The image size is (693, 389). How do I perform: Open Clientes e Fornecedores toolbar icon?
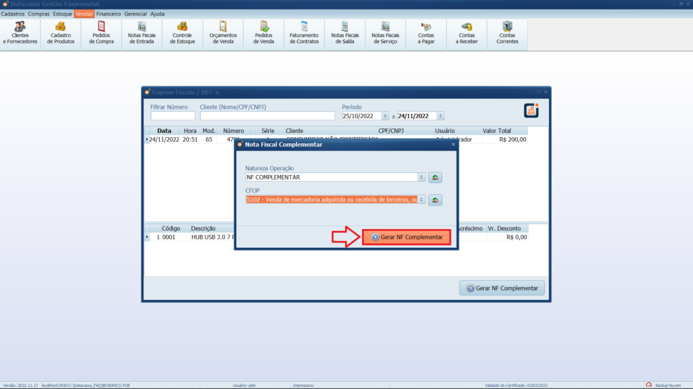tap(20, 33)
